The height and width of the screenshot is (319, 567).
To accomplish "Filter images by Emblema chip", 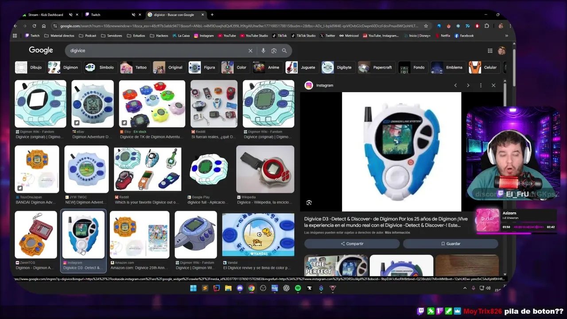I will pyautogui.click(x=447, y=67).
